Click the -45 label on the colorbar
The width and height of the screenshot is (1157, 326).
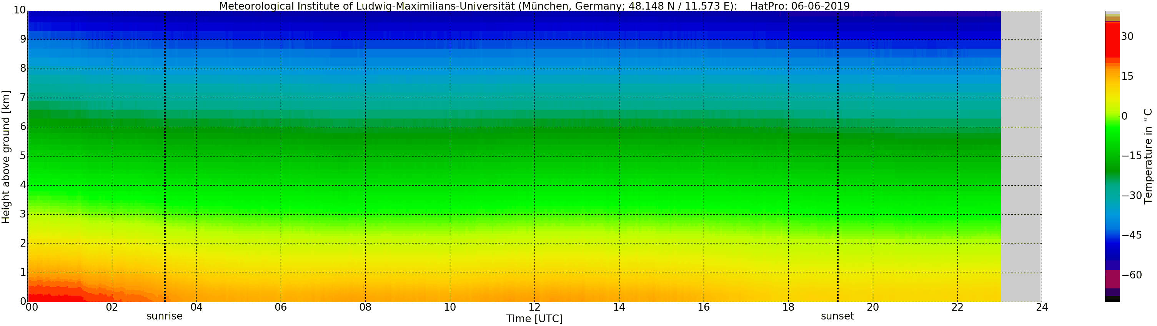1131,235
